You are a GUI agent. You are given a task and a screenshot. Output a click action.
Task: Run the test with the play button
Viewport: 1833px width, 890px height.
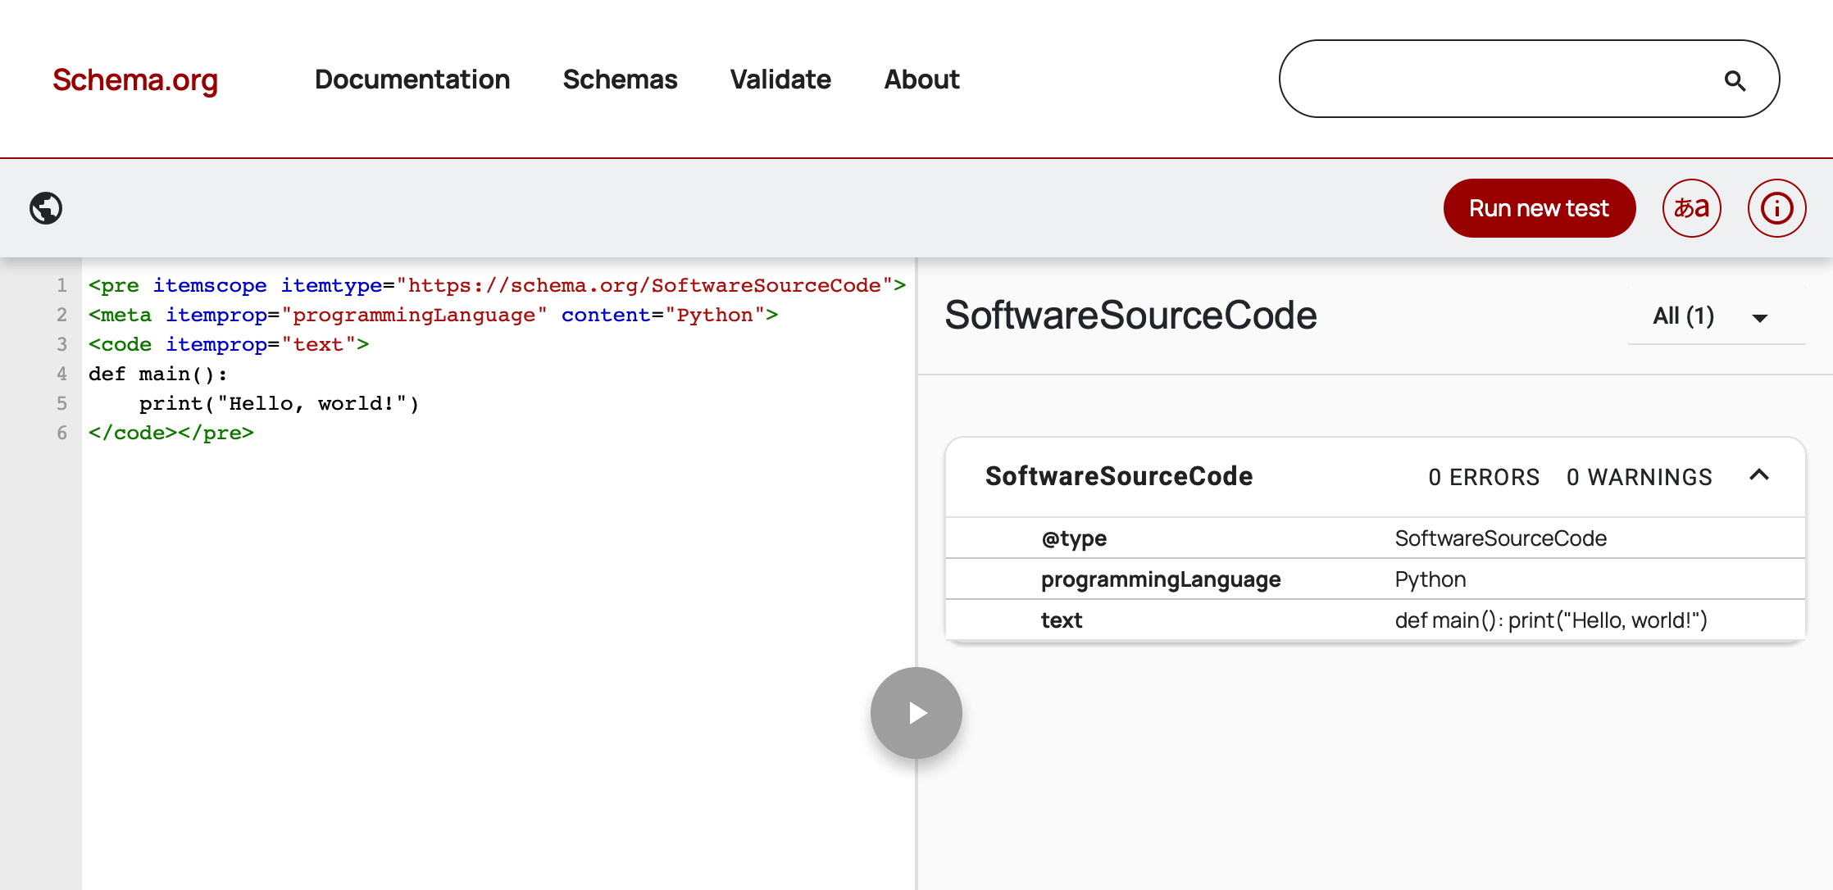pos(916,713)
